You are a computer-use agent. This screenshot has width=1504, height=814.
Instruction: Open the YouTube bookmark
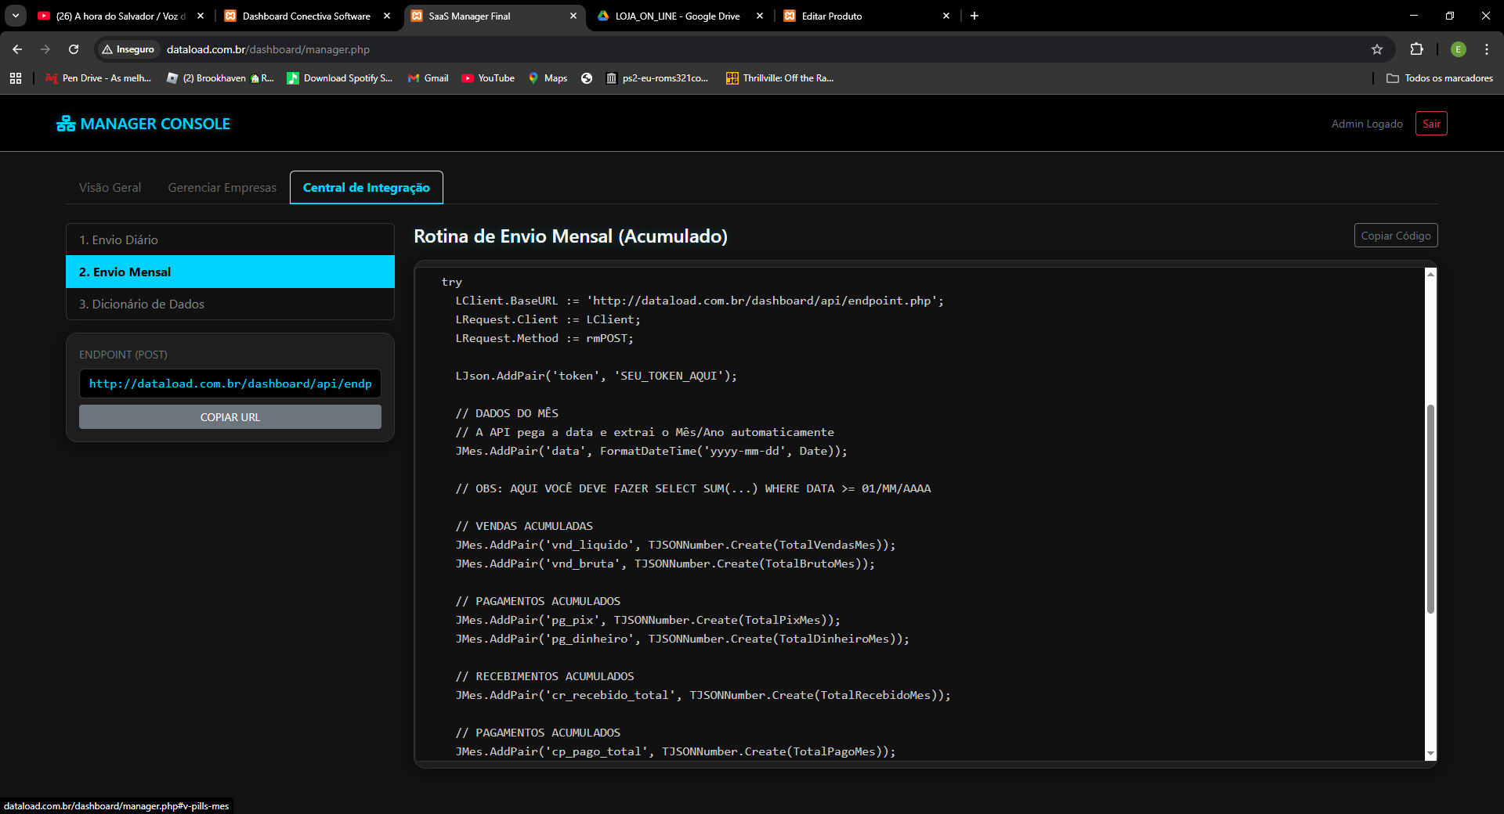(x=488, y=78)
